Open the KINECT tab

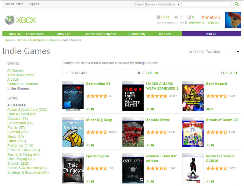(211, 34)
